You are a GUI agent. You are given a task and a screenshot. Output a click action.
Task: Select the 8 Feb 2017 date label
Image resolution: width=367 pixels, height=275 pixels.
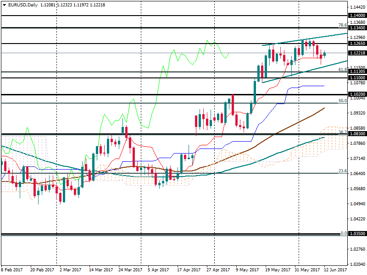[13, 270]
